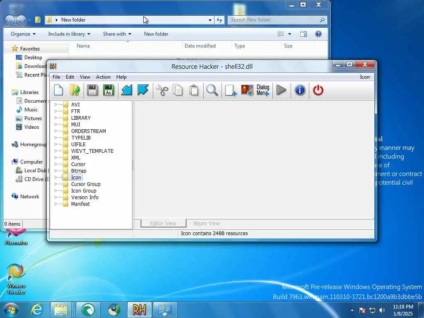This screenshot has height=318, width=424.
Task: Sort by Name column in Explorer
Action: tap(83, 46)
